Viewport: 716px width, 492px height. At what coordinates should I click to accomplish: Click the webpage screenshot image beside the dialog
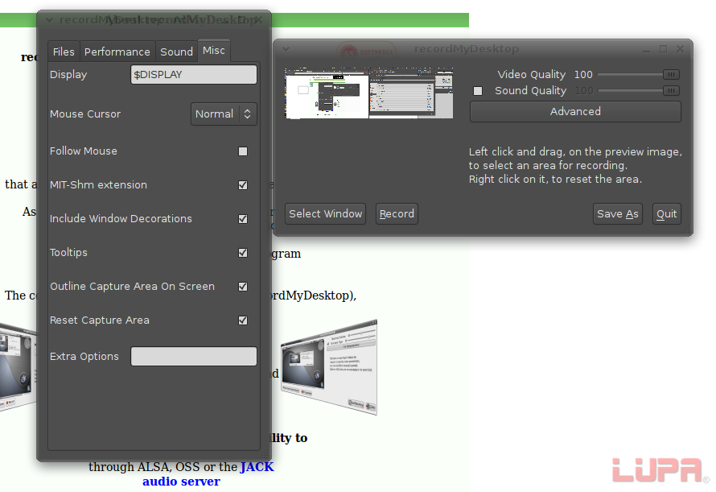pyautogui.click(x=329, y=367)
